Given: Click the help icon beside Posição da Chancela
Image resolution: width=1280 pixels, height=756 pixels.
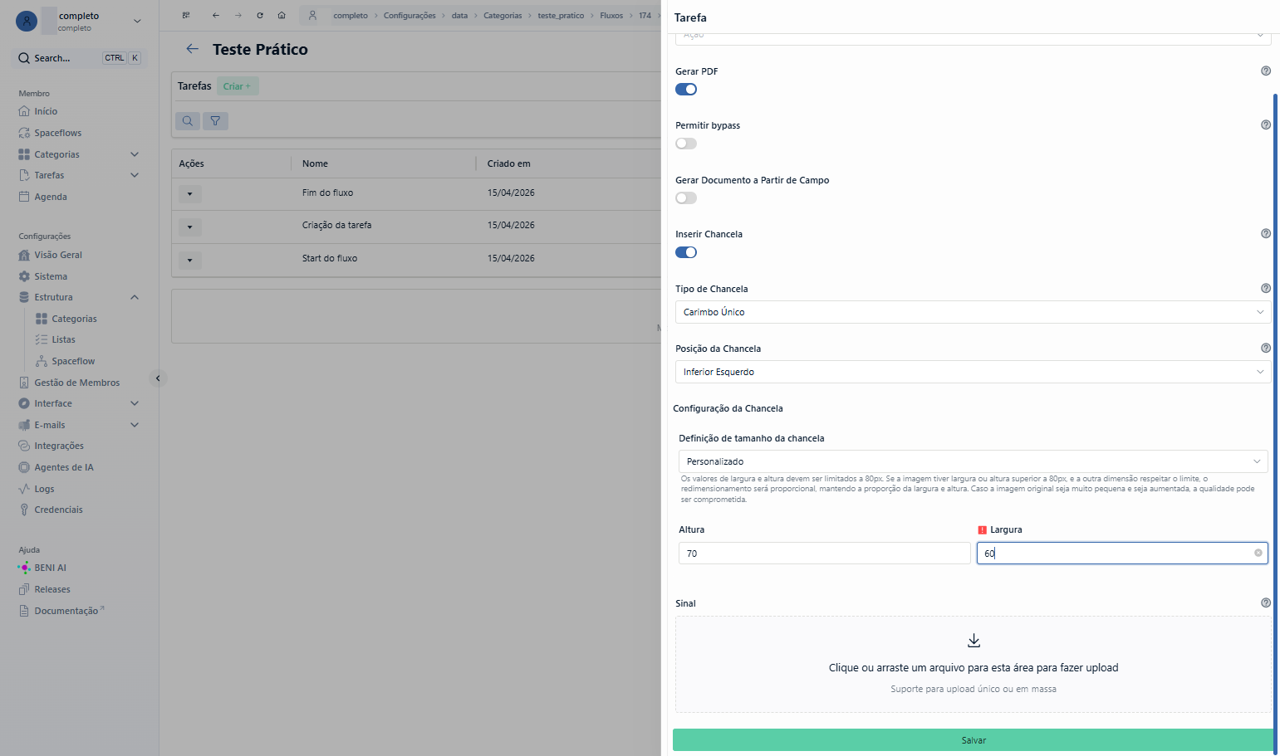Looking at the screenshot, I should pyautogui.click(x=1266, y=348).
